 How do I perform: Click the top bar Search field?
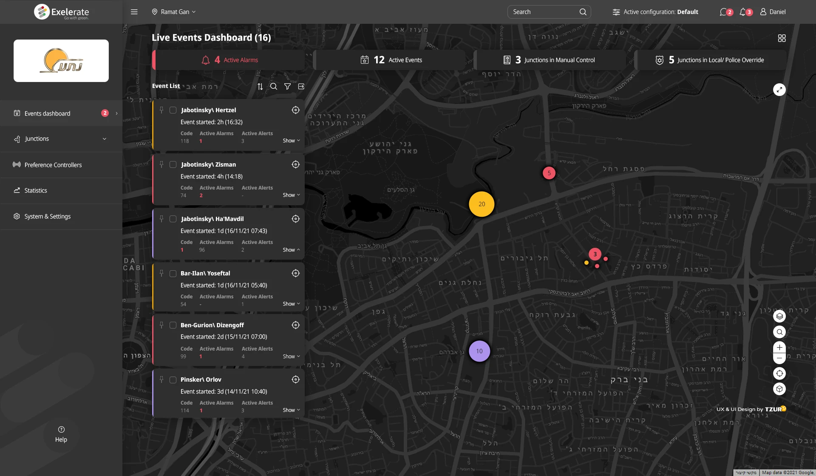pyautogui.click(x=549, y=12)
